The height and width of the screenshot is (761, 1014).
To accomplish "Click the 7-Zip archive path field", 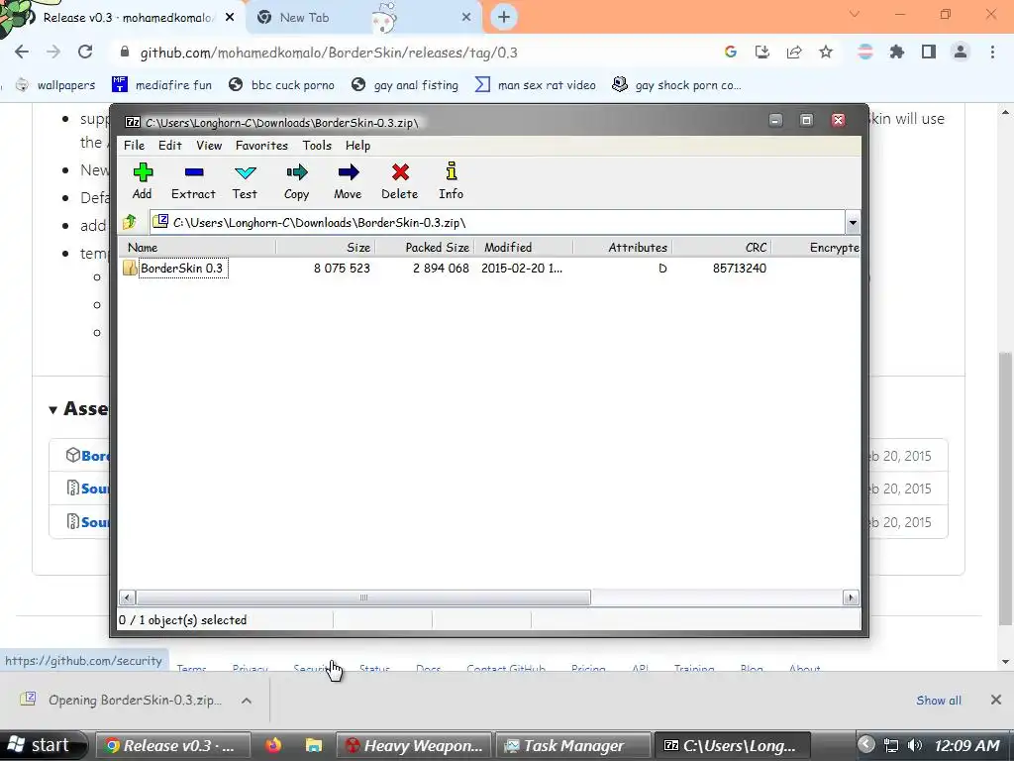I will 497,223.
